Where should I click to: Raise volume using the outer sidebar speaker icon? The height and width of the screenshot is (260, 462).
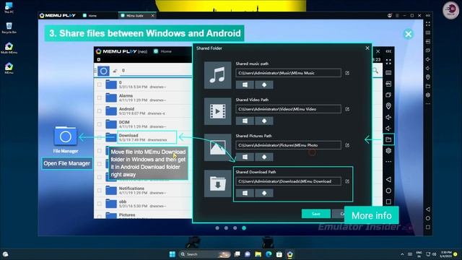pos(428,59)
